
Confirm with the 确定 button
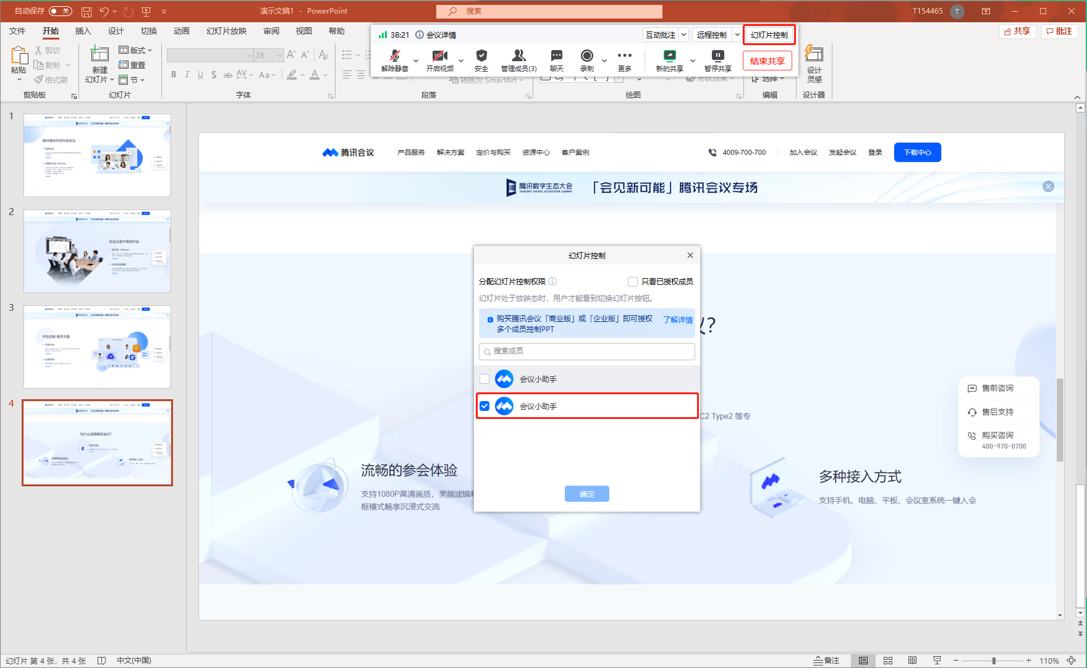(x=586, y=494)
